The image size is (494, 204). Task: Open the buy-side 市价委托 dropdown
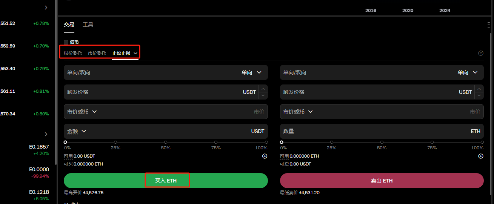pos(82,112)
